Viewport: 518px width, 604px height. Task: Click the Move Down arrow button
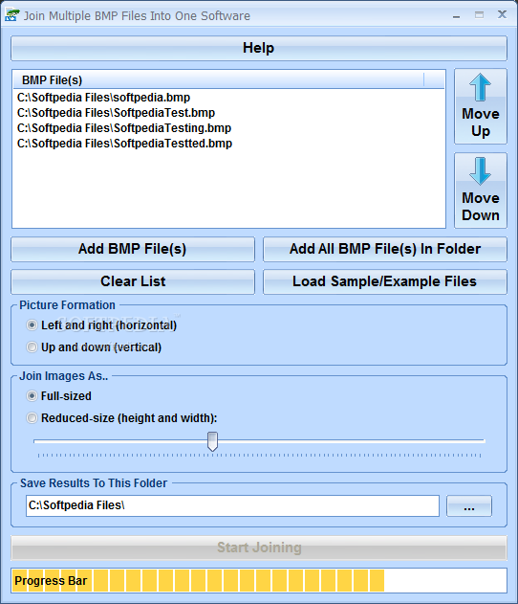click(481, 190)
